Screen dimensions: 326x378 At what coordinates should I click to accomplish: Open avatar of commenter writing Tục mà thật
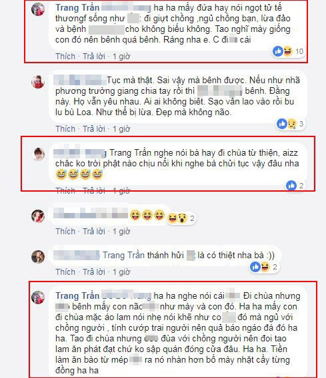(38, 82)
